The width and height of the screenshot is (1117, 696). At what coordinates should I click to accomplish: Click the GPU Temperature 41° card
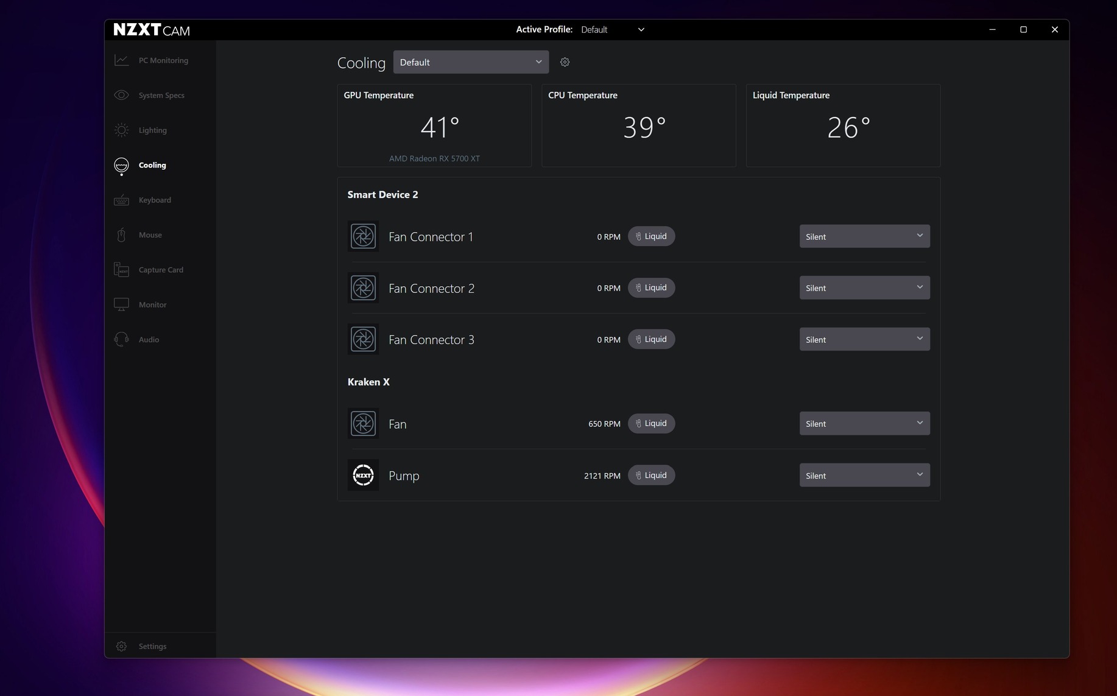point(434,125)
